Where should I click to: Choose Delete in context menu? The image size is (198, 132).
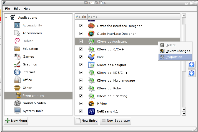[x=175, y=45]
